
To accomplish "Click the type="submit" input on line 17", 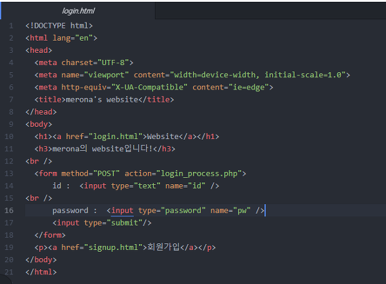I will tap(102, 223).
